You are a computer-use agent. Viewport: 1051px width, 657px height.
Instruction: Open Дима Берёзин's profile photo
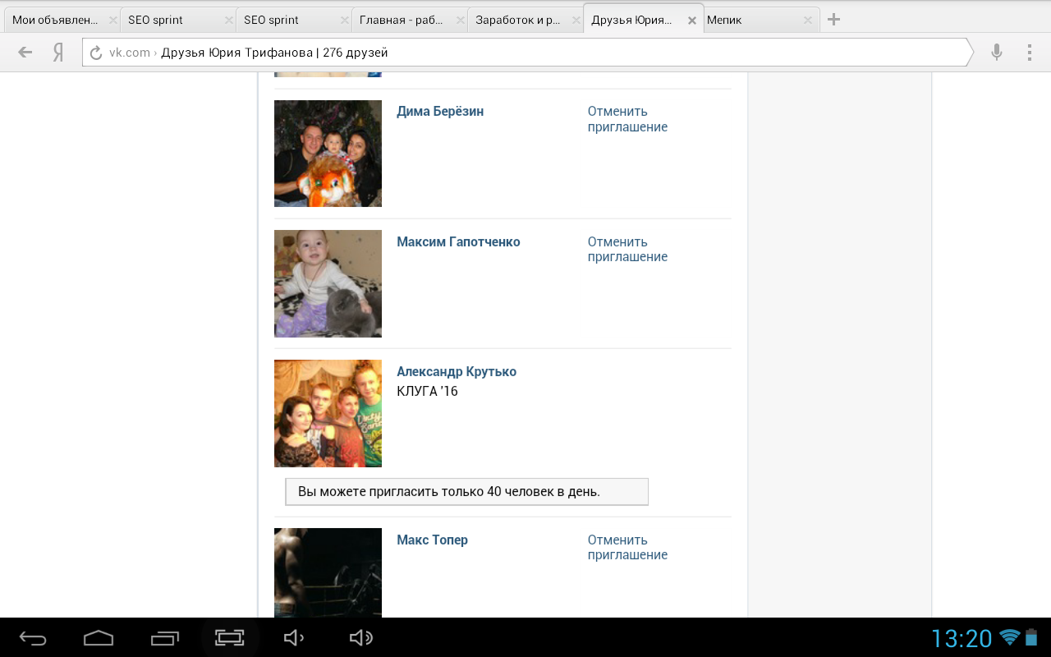tap(328, 154)
